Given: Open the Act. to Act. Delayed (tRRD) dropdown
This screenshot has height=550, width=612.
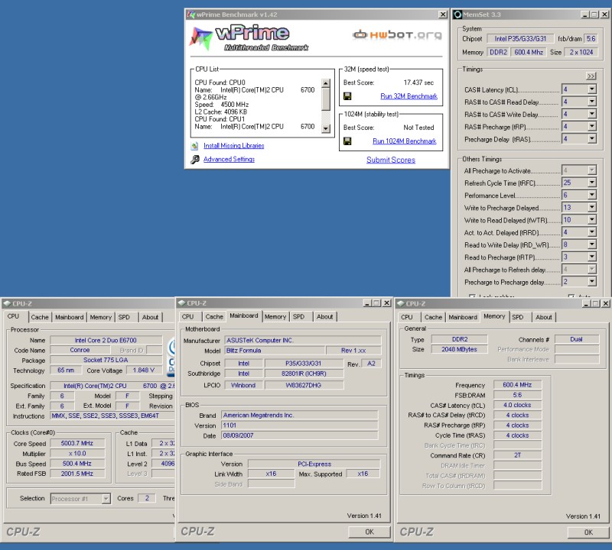Looking at the screenshot, I should 591,232.
